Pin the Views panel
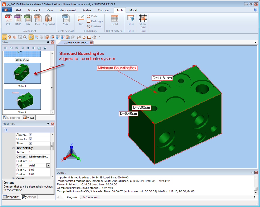This screenshot has width=260, height=207. click(x=48, y=42)
